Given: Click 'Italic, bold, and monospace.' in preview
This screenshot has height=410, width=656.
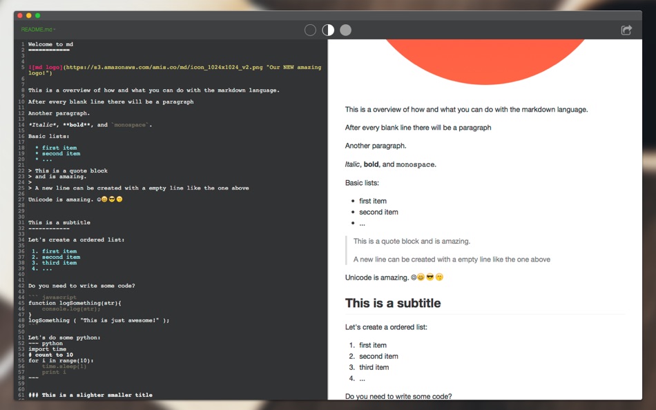Looking at the screenshot, I should (391, 164).
